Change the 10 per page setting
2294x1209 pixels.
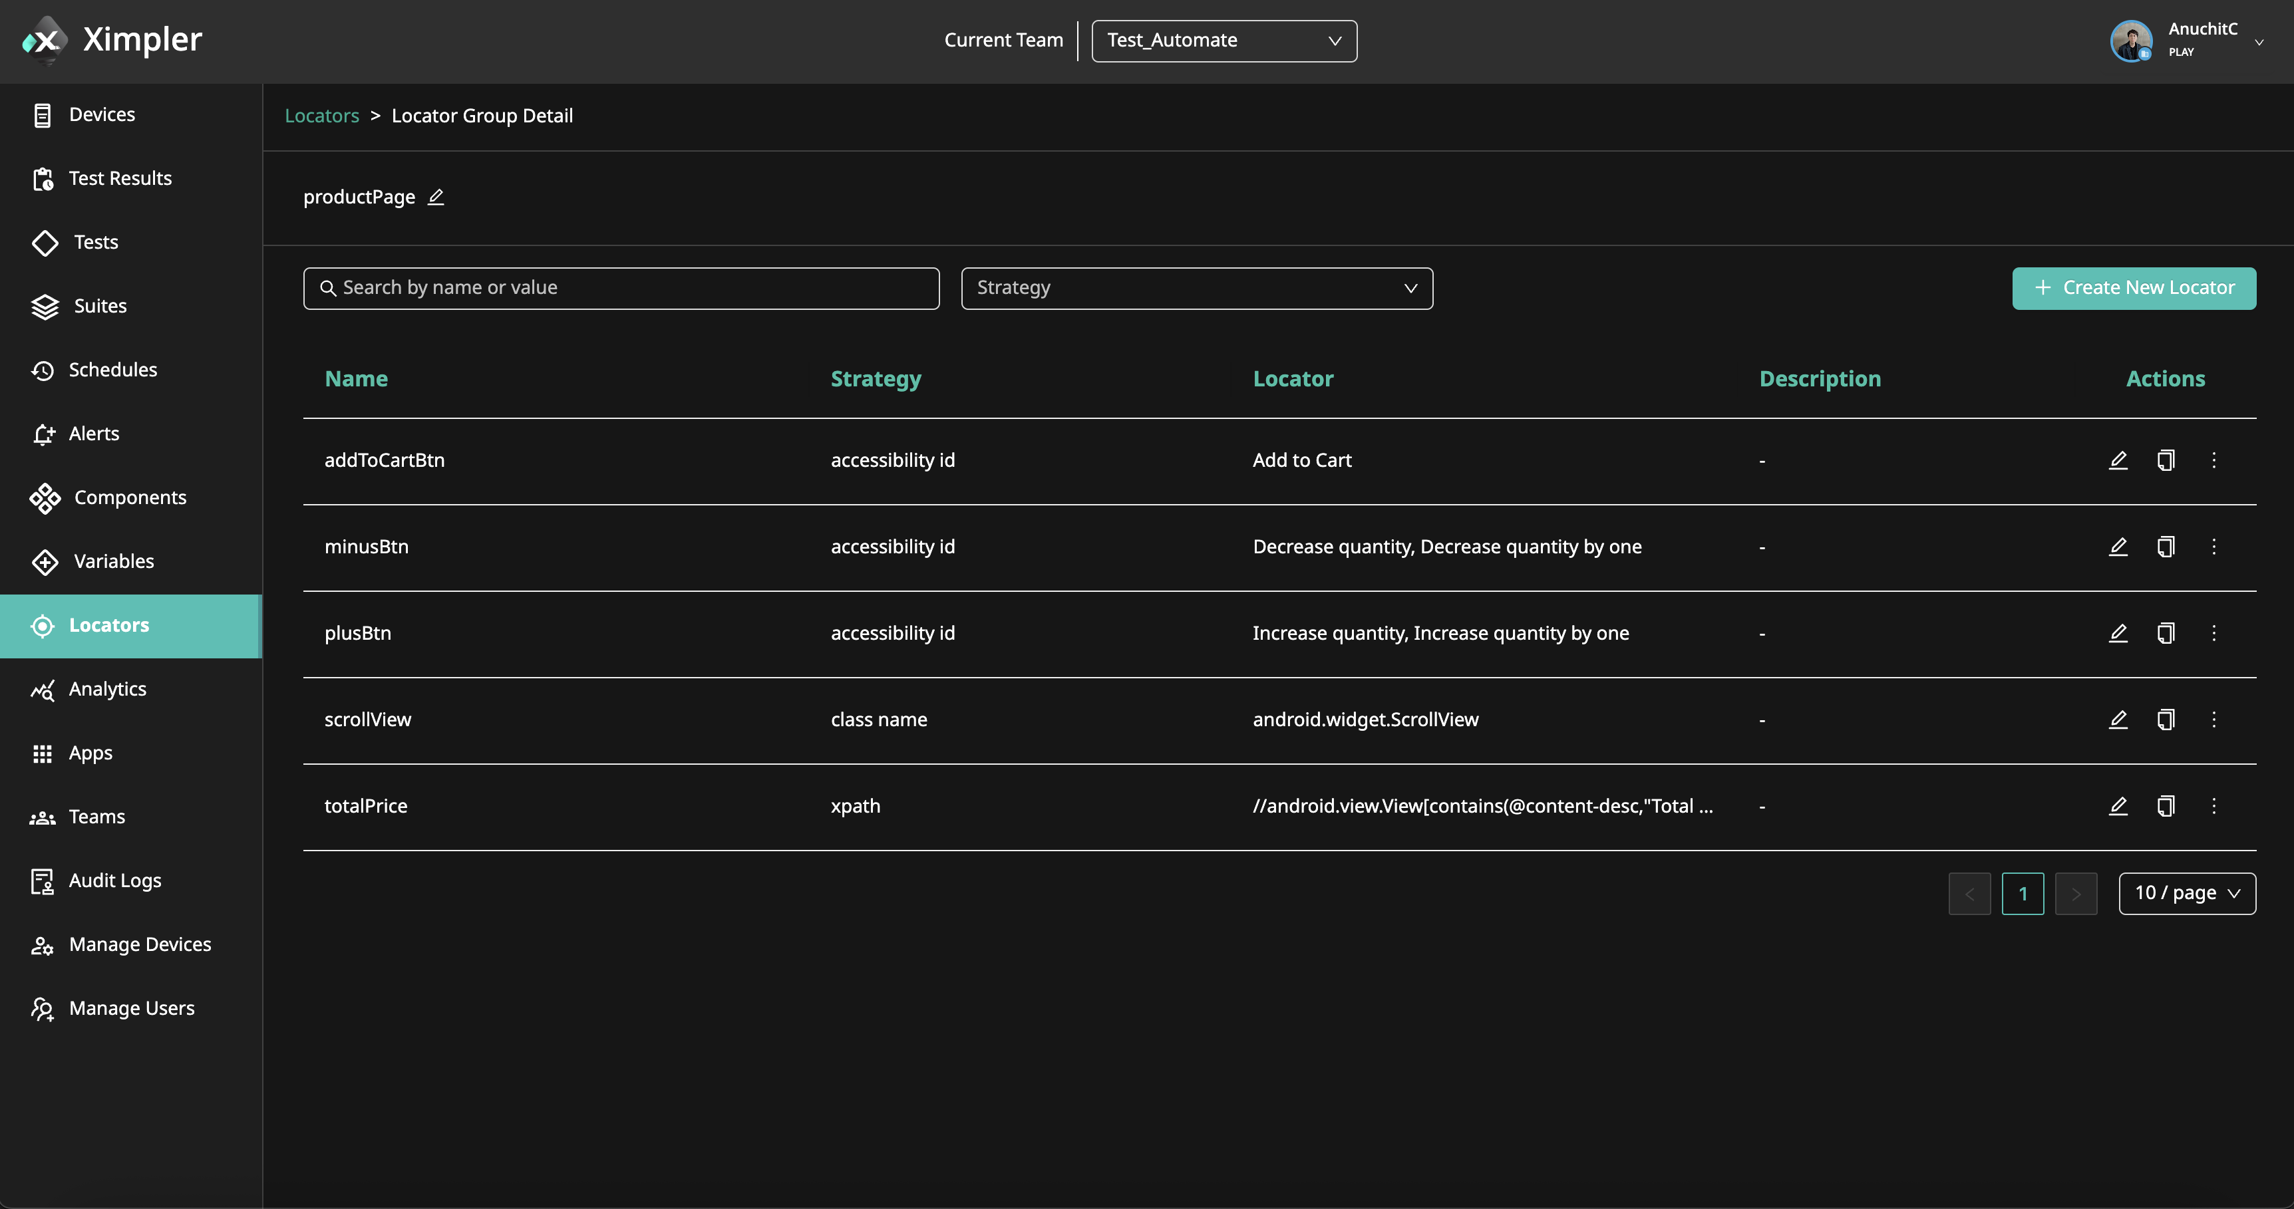tap(2187, 893)
